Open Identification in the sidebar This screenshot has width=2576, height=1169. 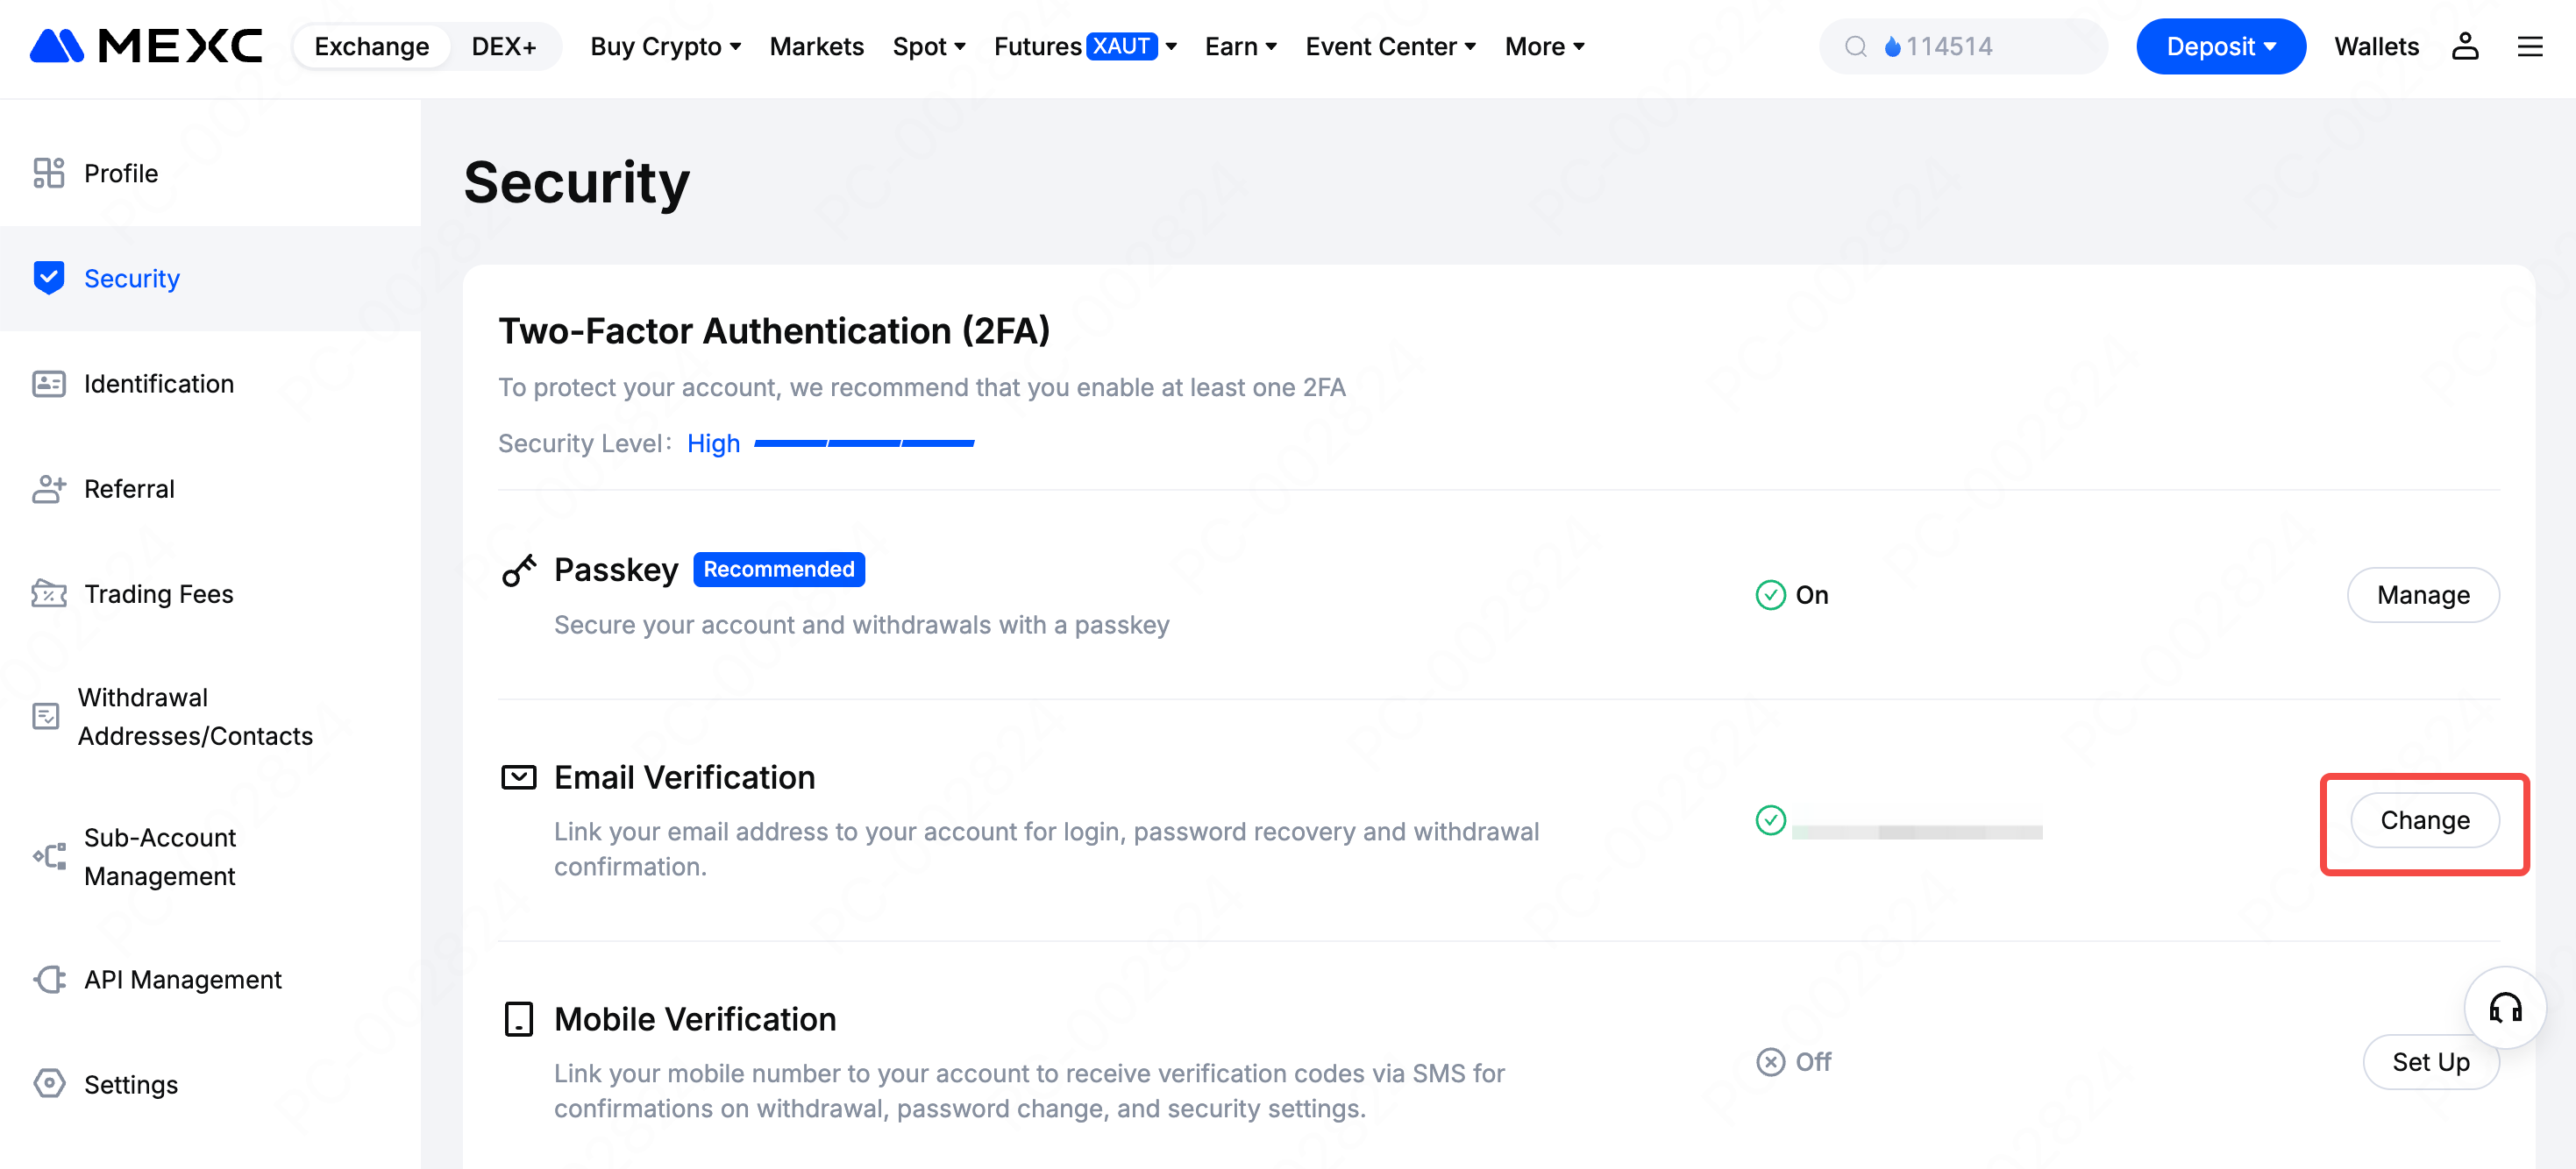pos(158,384)
